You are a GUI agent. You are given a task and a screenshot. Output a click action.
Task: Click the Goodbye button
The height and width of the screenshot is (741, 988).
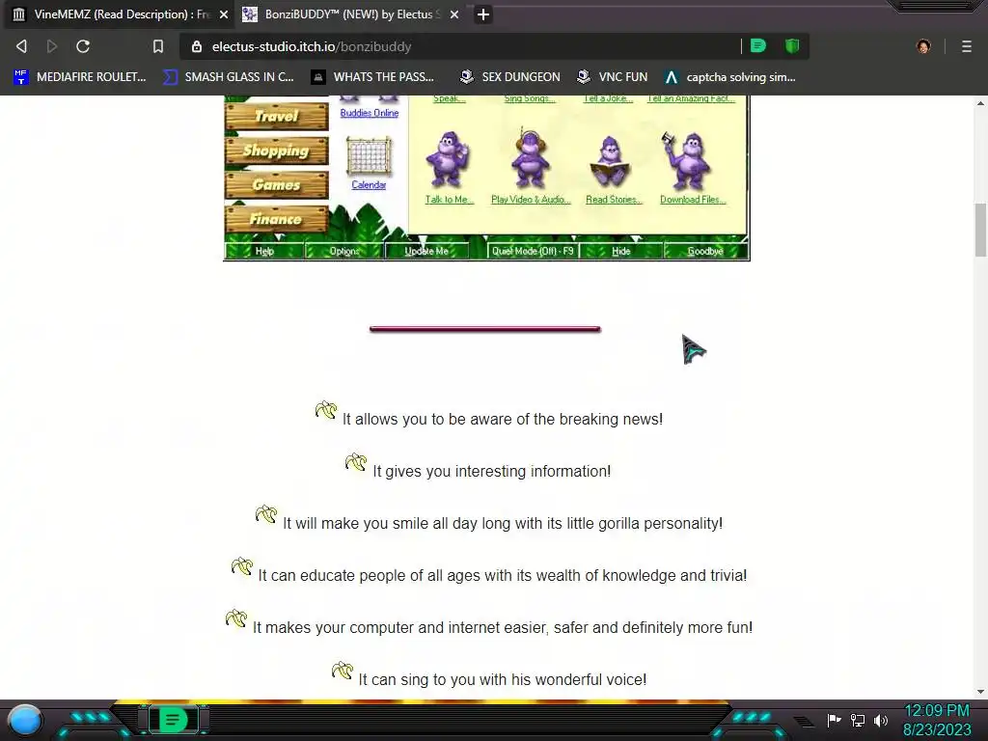click(705, 251)
